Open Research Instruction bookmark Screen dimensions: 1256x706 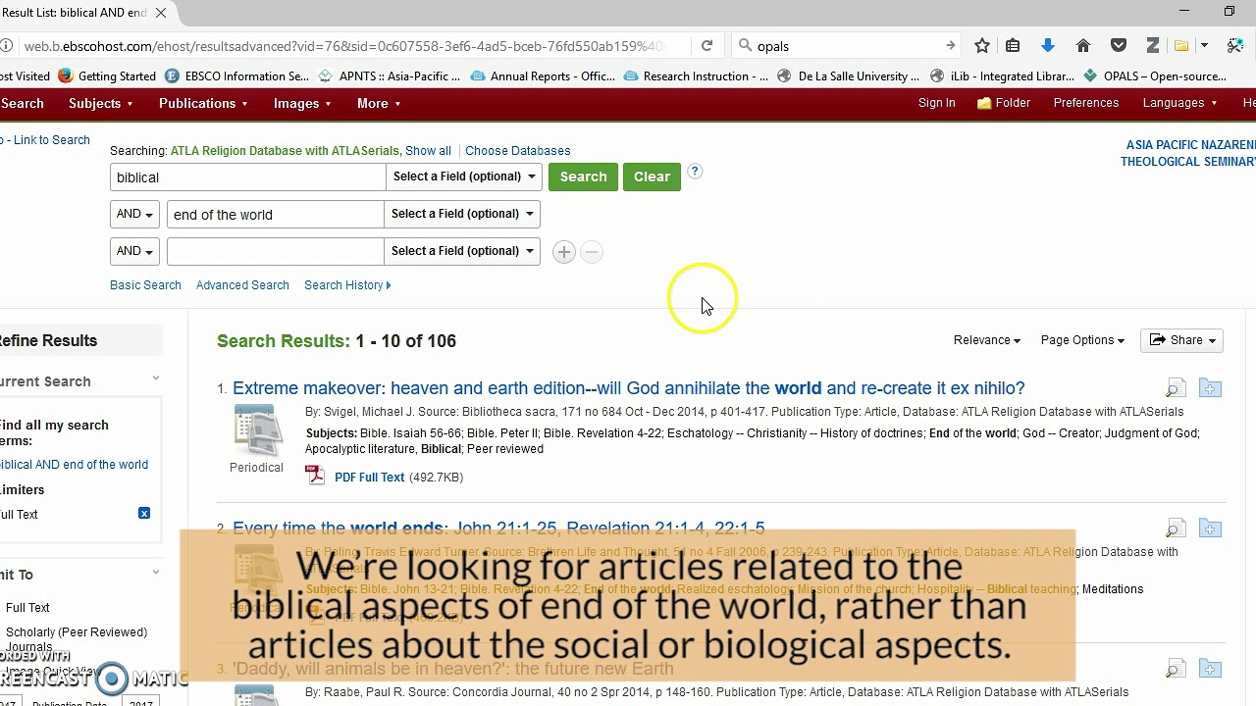[x=696, y=76]
